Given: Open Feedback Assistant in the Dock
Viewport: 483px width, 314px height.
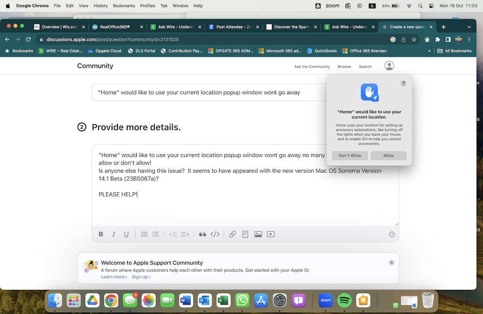Looking at the screenshot, I should [298, 300].
